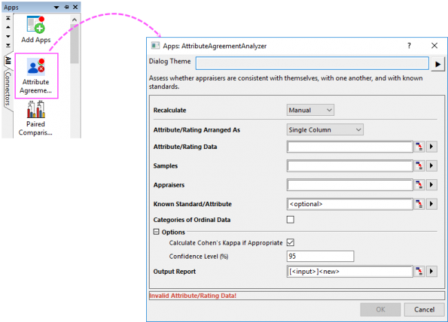Launch the Attribute Agreement app

point(36,74)
